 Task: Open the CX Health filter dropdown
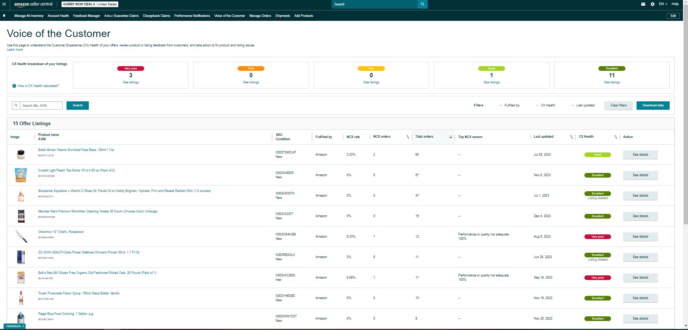546,105
